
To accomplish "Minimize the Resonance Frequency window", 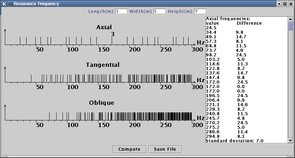I will pyautogui.click(x=279, y=3).
